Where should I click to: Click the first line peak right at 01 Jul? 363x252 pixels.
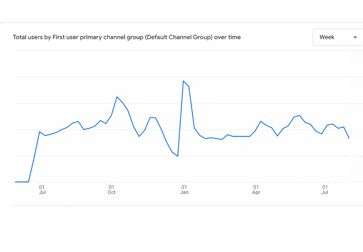[x=39, y=132]
